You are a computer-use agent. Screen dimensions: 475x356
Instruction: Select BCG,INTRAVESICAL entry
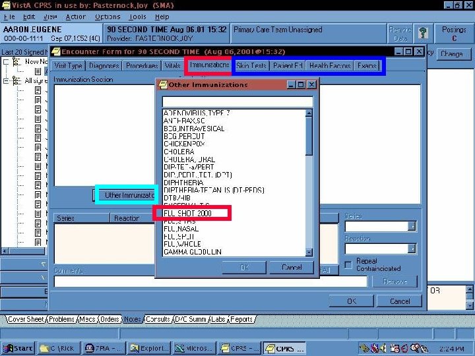194,129
